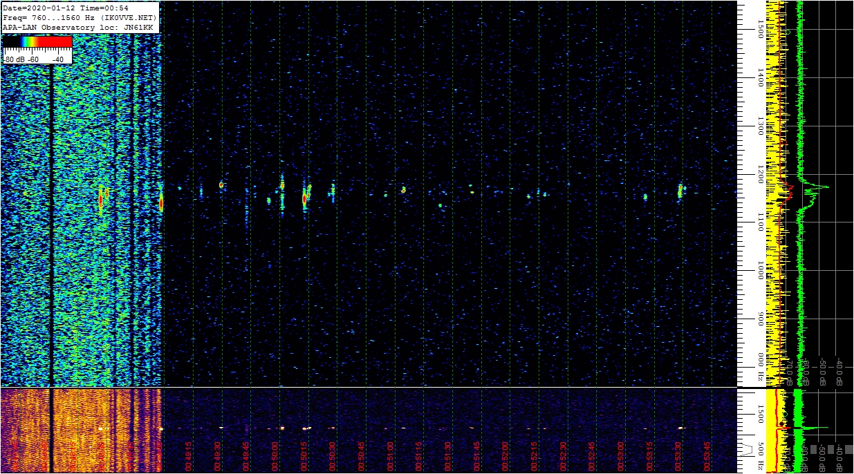Click the 00:49:45 time marker
854x474 pixels.
click(246, 457)
